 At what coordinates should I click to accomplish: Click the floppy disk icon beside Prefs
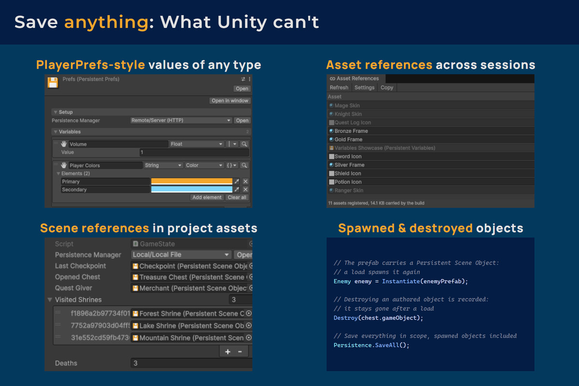[53, 83]
